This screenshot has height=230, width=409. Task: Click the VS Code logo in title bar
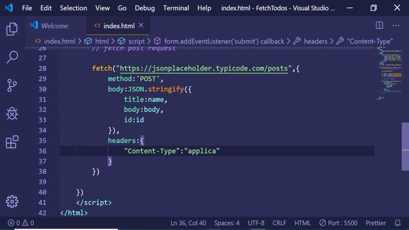tap(8, 8)
